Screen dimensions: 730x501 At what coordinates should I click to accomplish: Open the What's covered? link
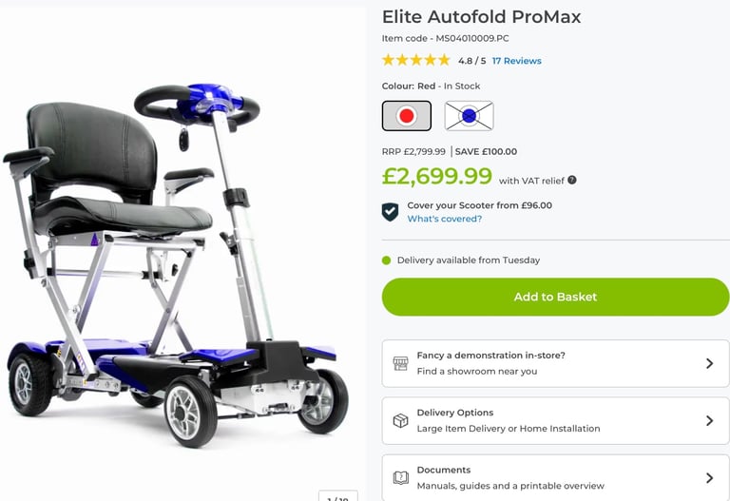tap(444, 219)
